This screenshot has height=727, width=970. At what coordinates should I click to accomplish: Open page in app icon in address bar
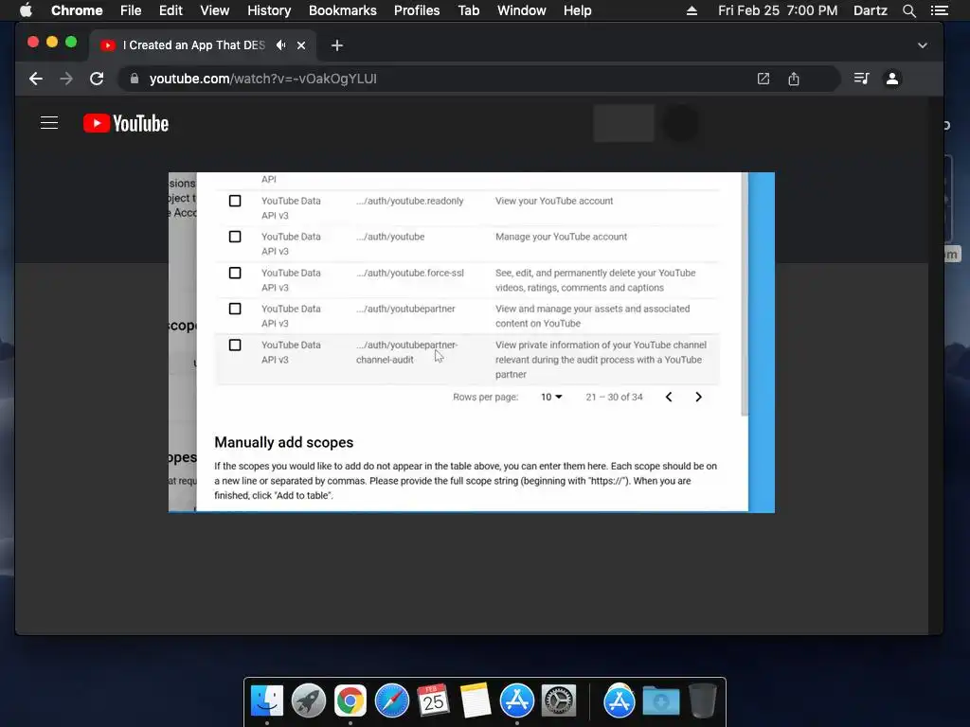point(763,79)
